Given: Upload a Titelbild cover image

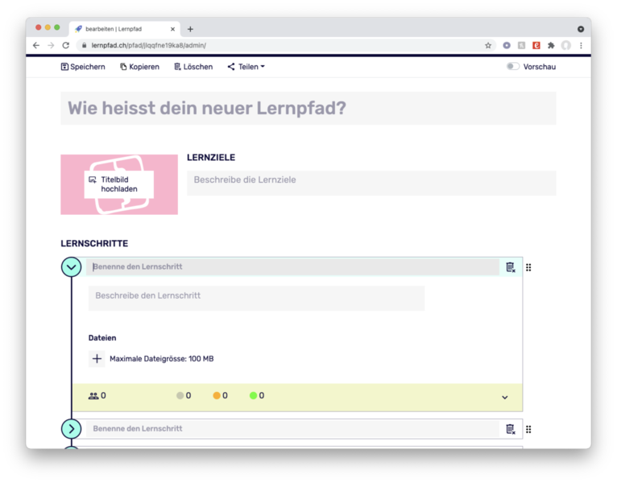Looking at the screenshot, I should [x=119, y=184].
